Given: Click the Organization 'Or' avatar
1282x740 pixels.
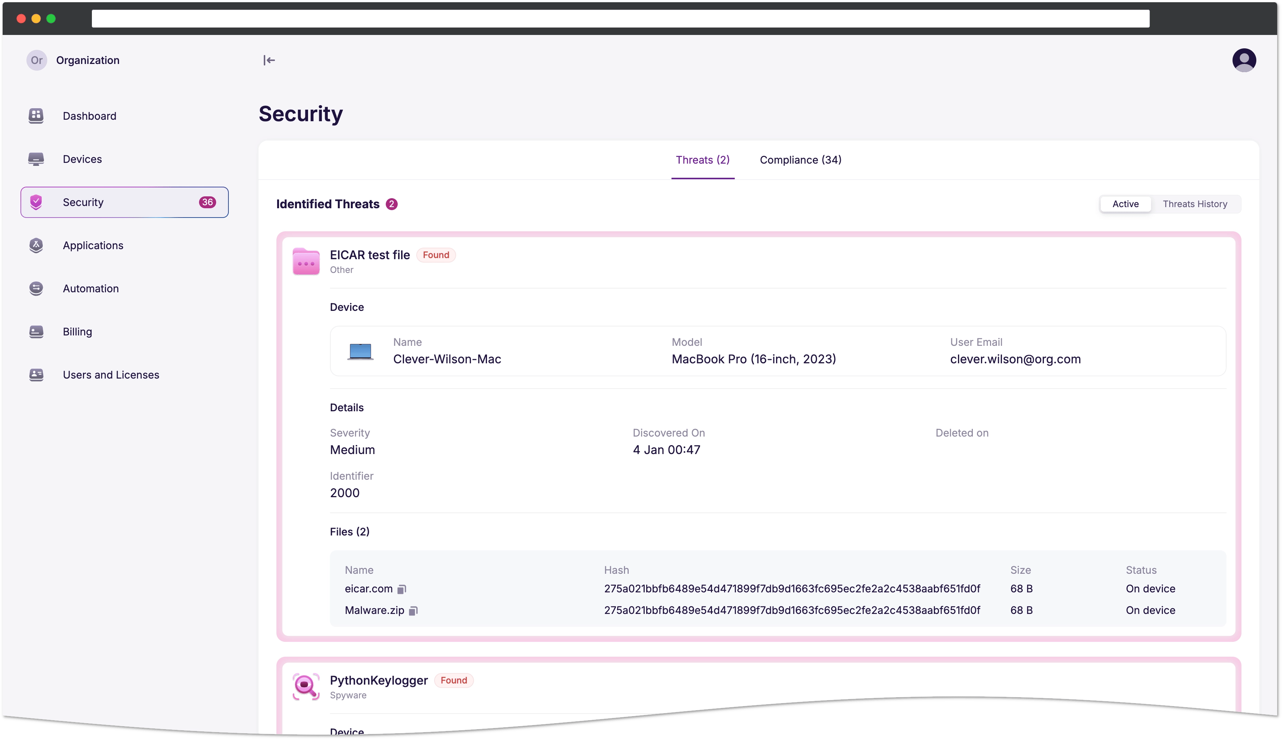Looking at the screenshot, I should (36, 61).
